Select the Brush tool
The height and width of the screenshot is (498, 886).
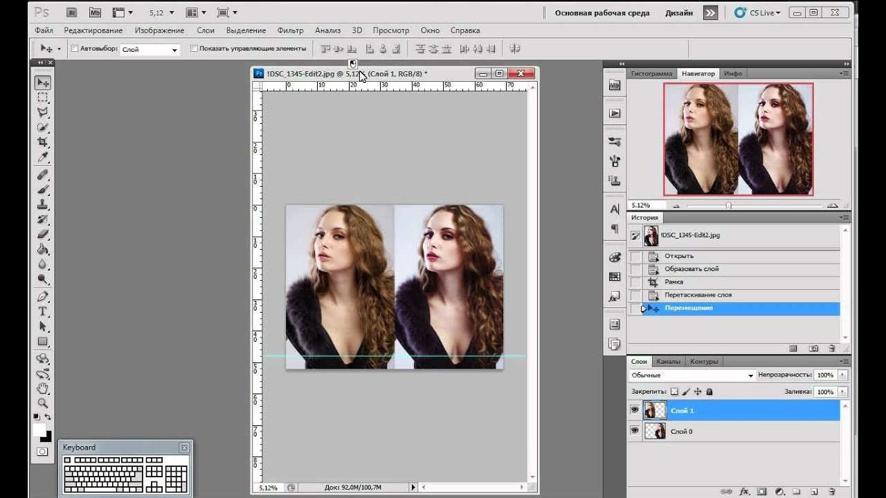pos(43,189)
